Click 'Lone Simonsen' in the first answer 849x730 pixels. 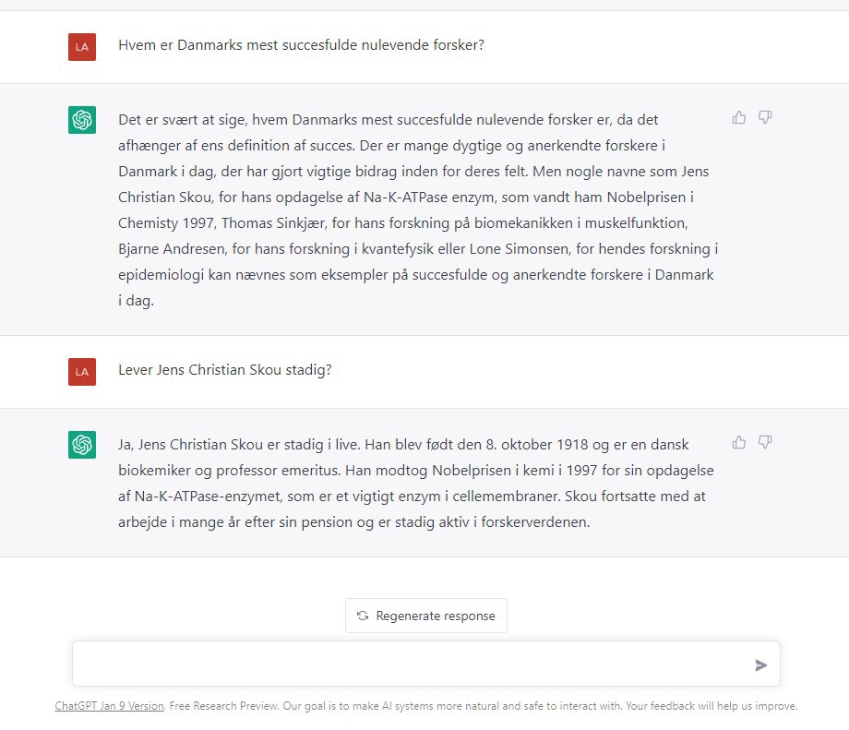501,249
